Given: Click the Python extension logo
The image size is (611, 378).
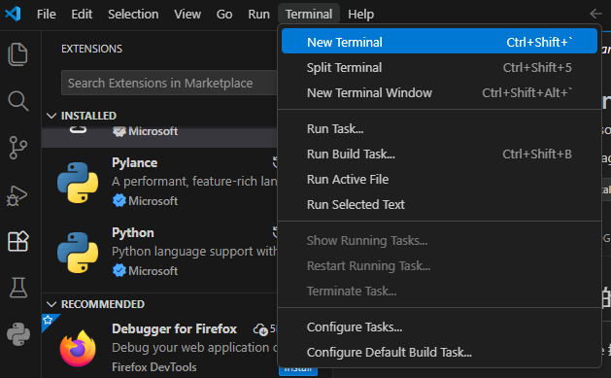Looking at the screenshot, I should pyautogui.click(x=78, y=253).
